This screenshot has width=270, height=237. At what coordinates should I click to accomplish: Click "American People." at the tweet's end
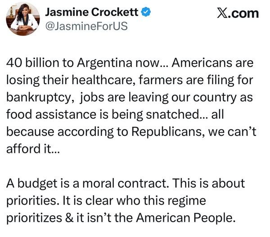pos(185,218)
